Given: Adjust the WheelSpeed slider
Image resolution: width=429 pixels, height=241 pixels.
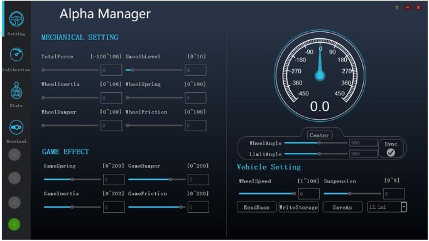Looking at the screenshot, I should coord(268,193).
